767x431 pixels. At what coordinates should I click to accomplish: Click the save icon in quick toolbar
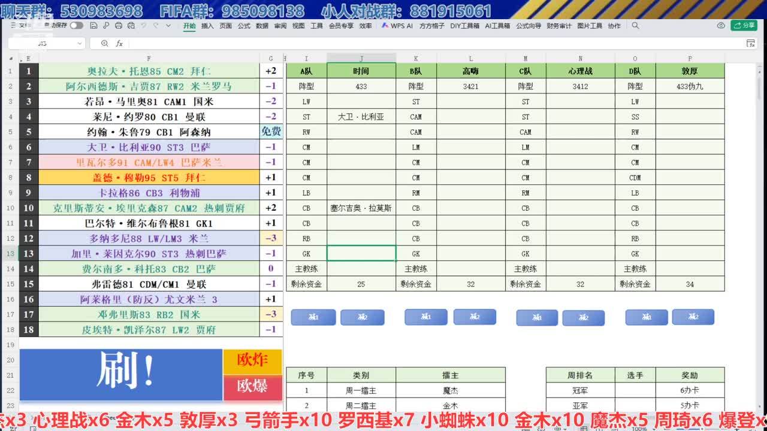pyautogui.click(x=94, y=26)
